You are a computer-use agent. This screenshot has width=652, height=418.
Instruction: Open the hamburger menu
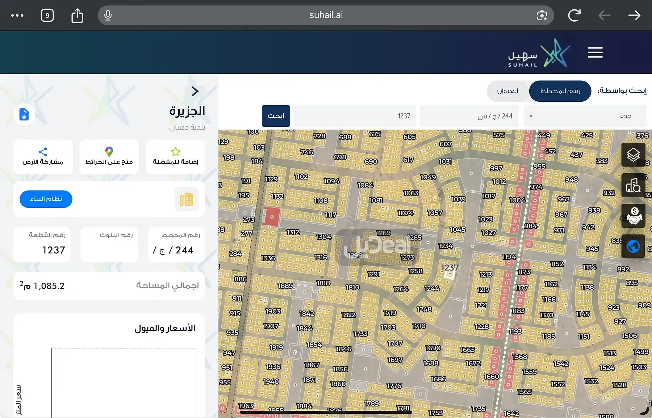coord(595,52)
